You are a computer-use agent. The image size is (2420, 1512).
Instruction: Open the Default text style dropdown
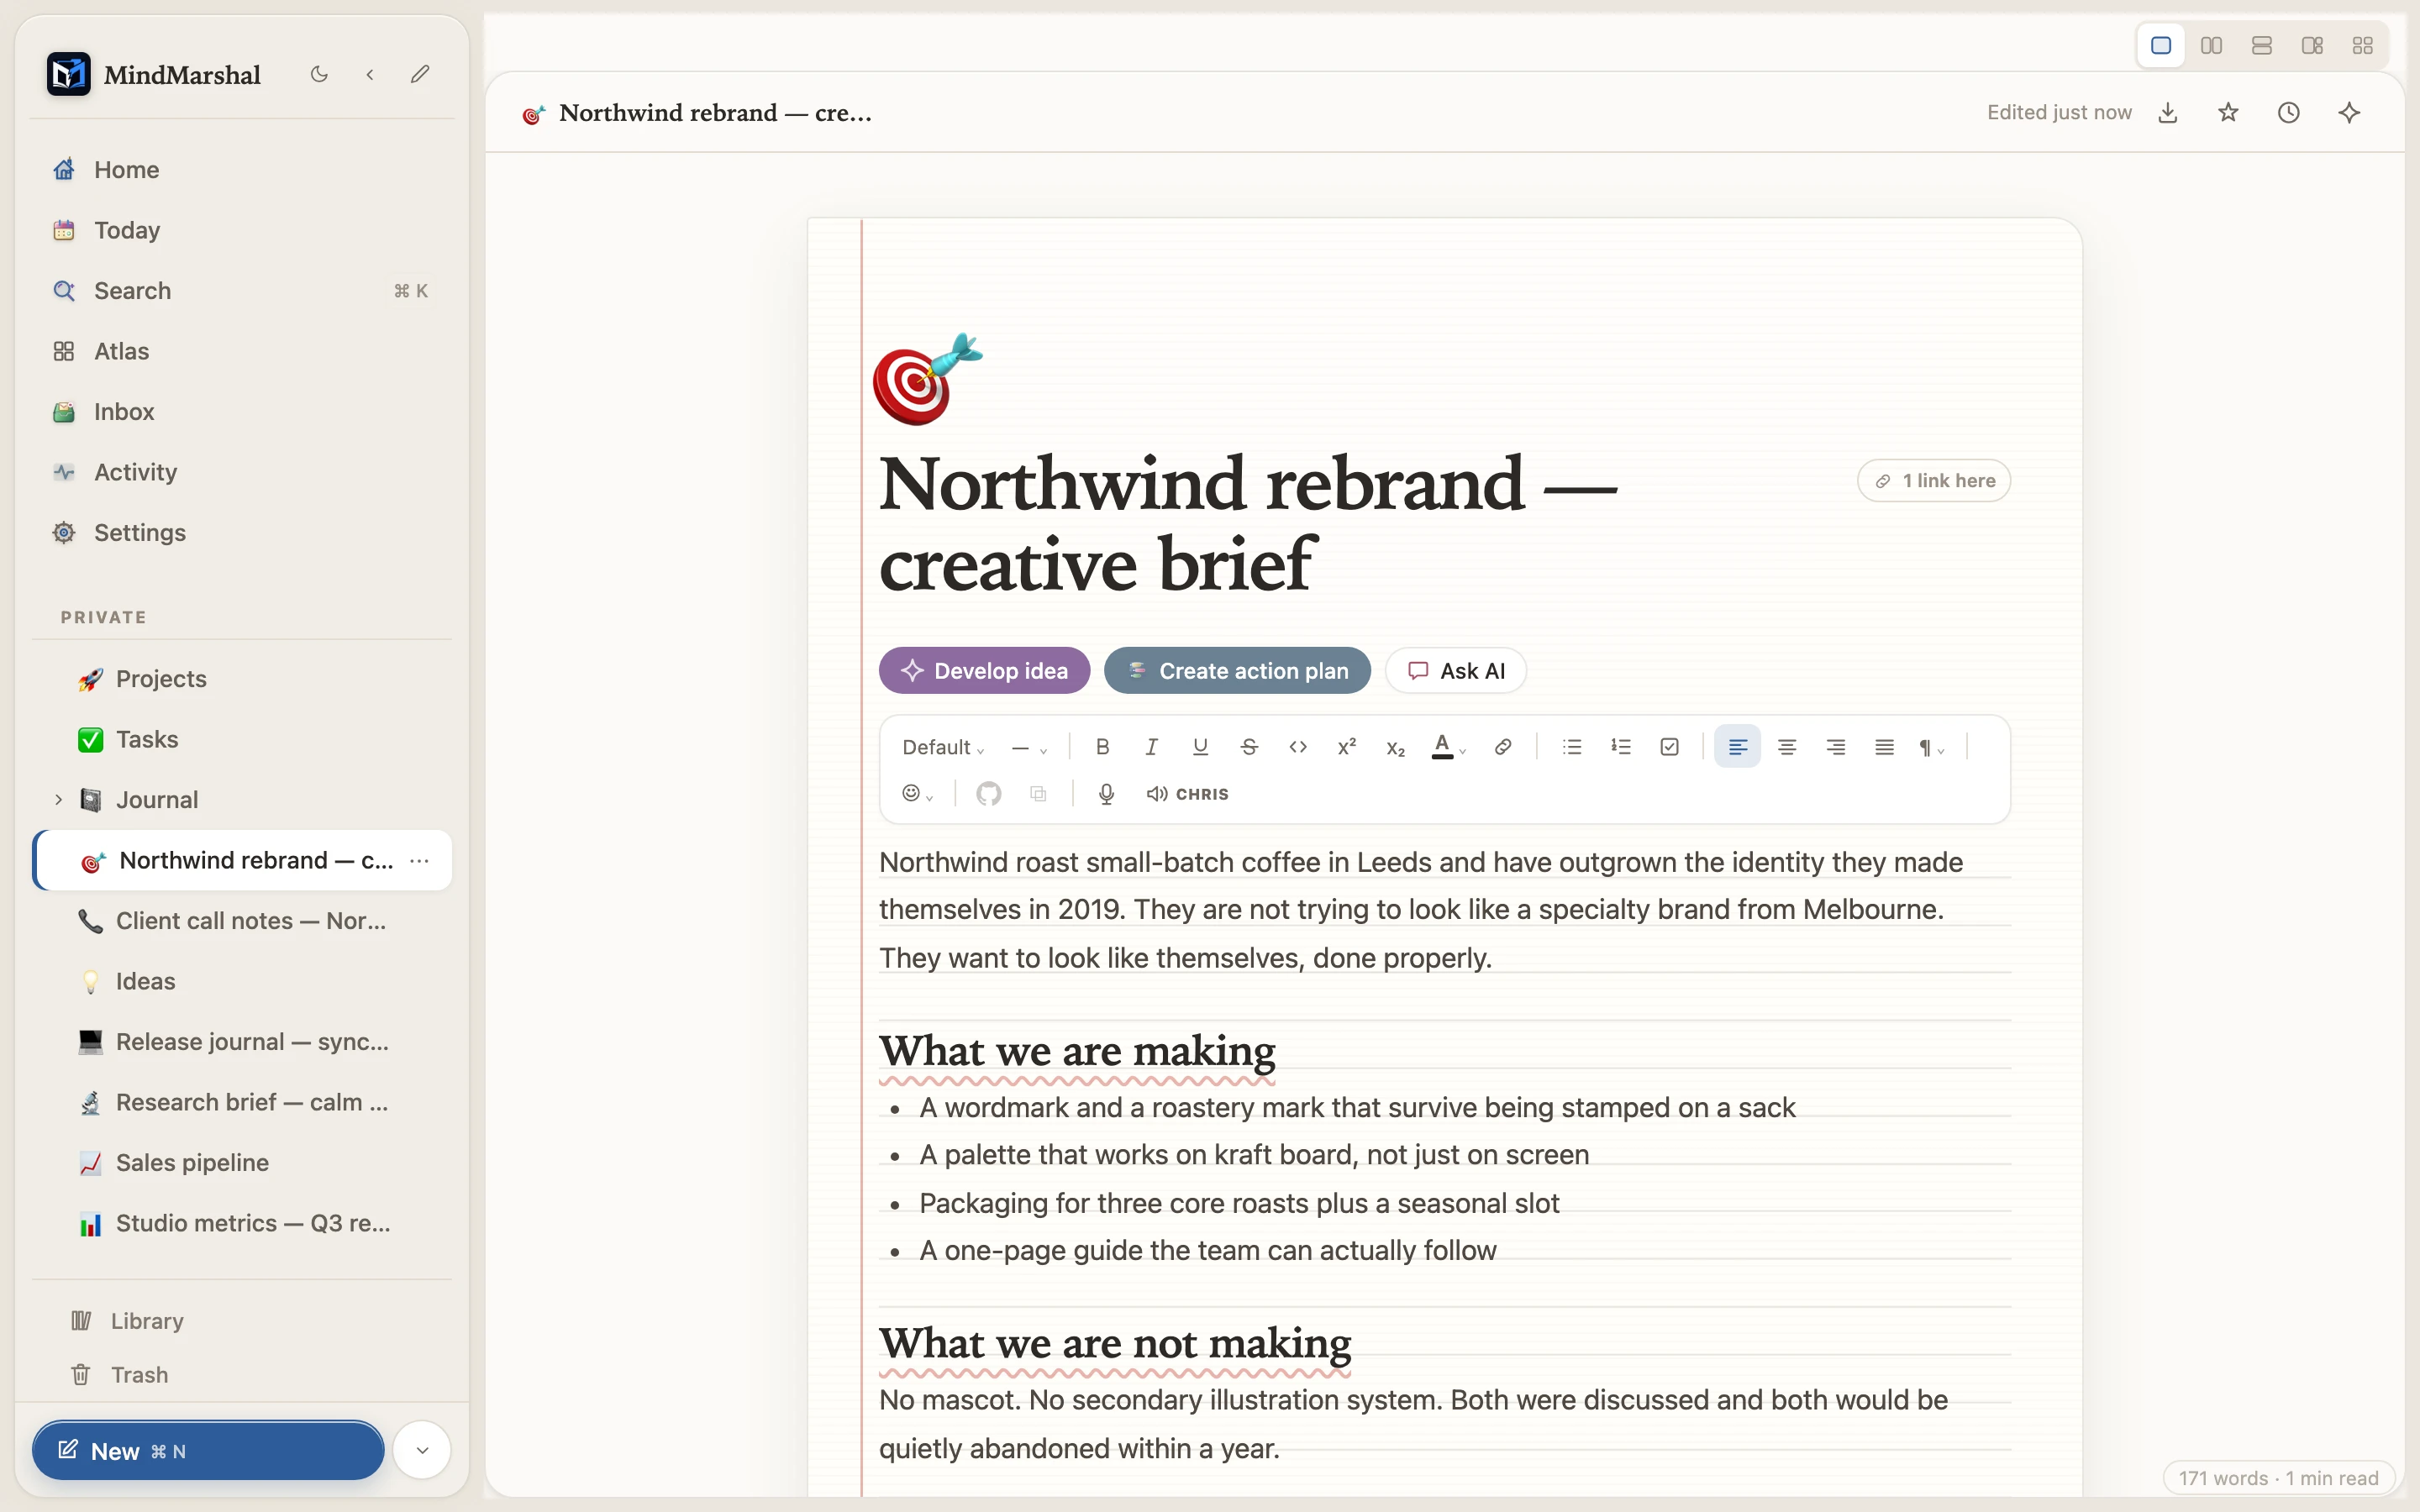[x=943, y=748]
